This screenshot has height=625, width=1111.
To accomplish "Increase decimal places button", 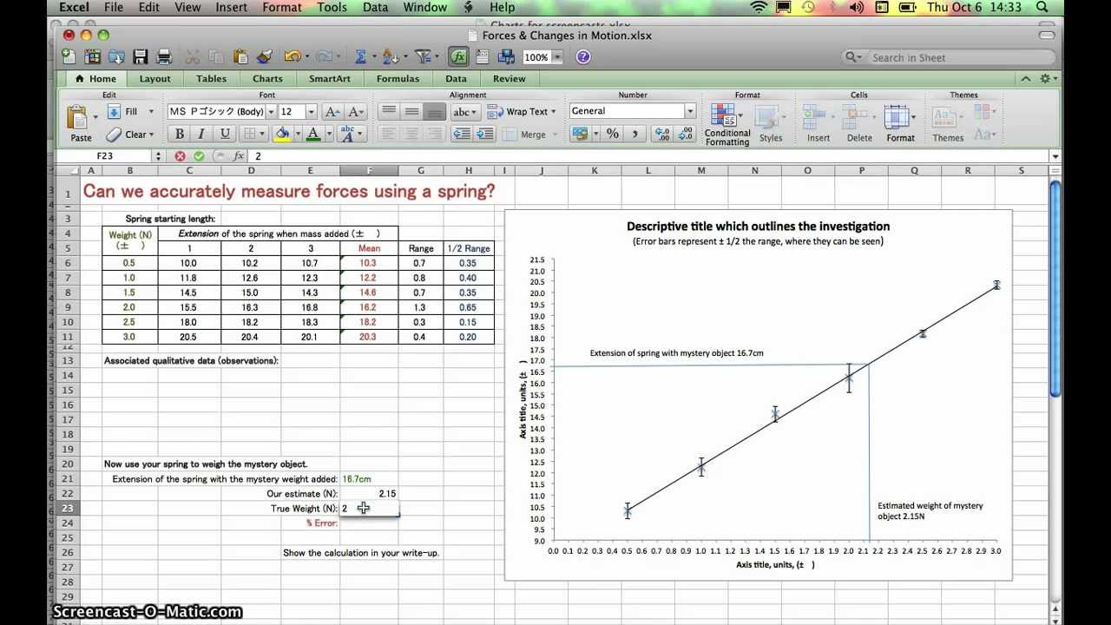I will [x=662, y=134].
